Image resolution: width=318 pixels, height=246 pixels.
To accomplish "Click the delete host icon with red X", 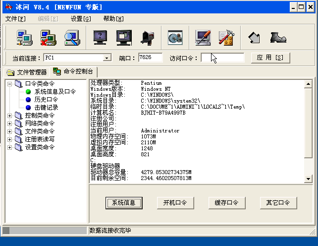I will click(48, 38).
